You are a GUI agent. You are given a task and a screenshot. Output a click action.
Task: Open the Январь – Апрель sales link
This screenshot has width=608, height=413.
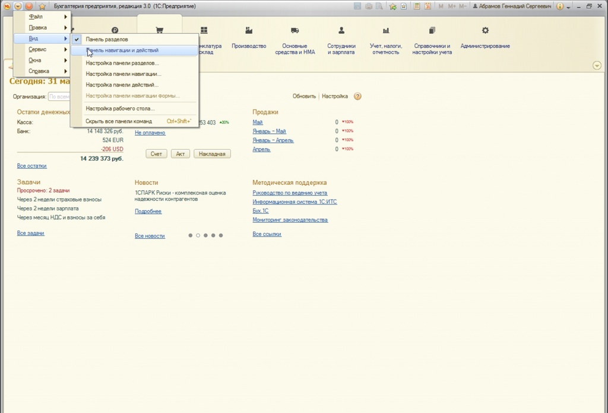(273, 140)
